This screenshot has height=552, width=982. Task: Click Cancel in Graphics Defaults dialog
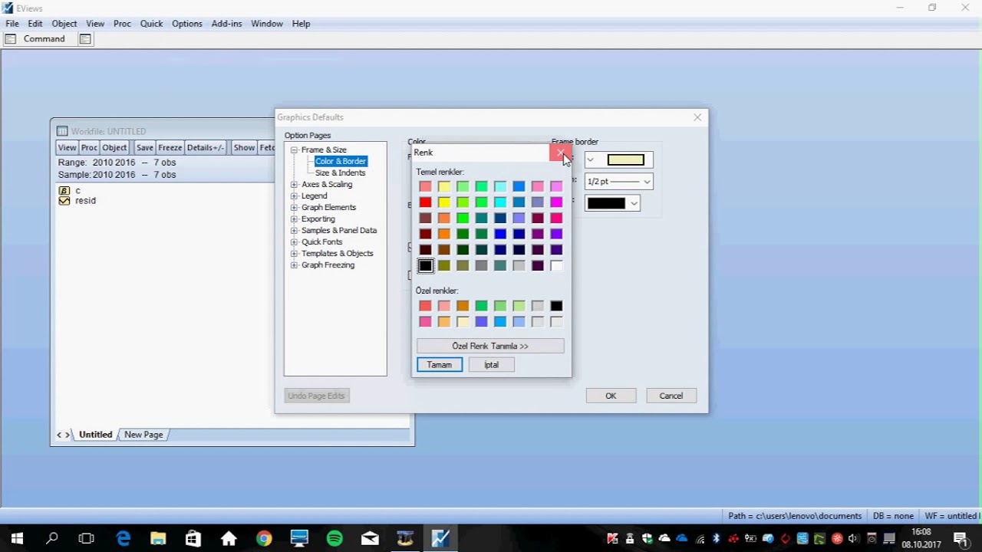(x=671, y=396)
